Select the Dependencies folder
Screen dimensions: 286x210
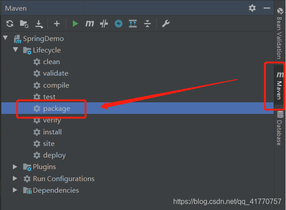(x=56, y=190)
